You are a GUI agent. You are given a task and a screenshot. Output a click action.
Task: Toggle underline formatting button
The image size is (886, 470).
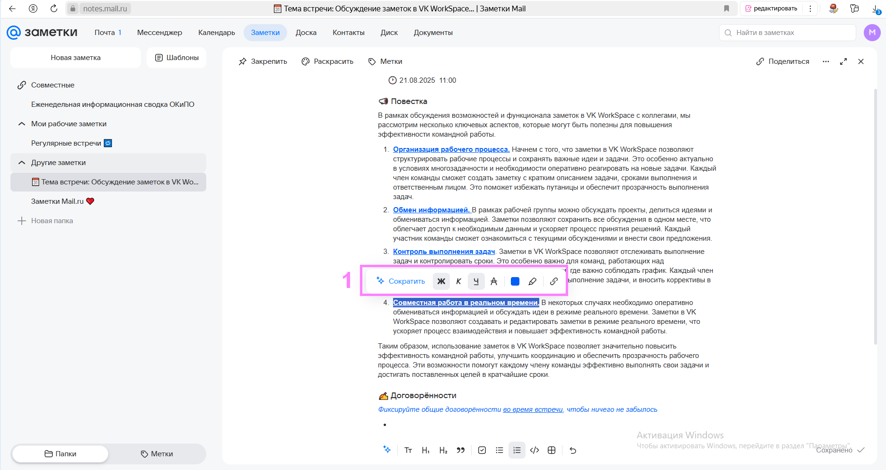click(476, 281)
